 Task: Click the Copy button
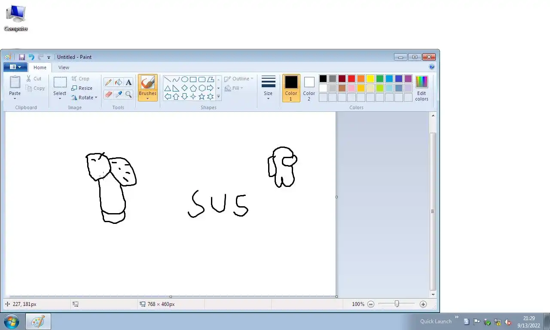click(x=35, y=88)
